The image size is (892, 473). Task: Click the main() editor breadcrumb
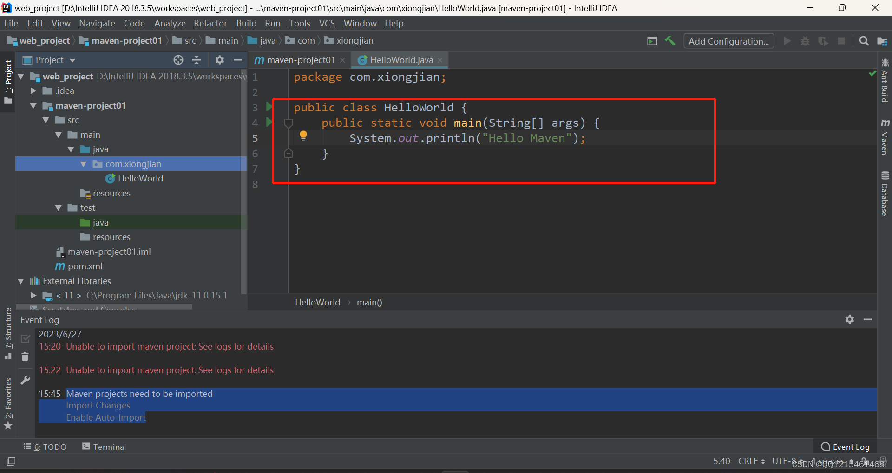pos(369,302)
